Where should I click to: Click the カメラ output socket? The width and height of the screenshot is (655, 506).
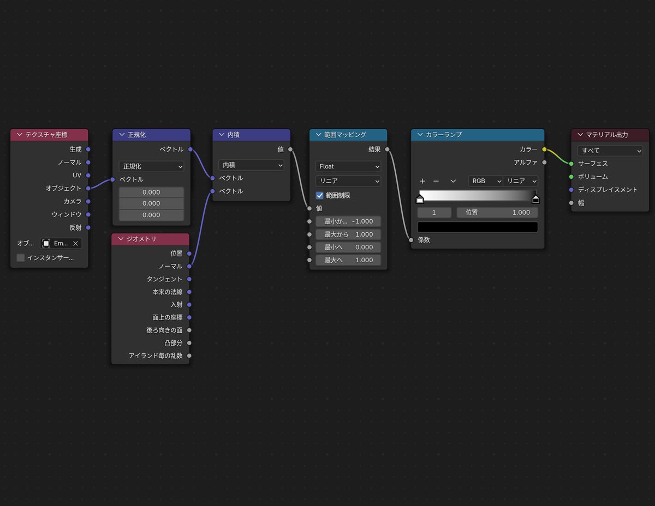[x=88, y=201]
